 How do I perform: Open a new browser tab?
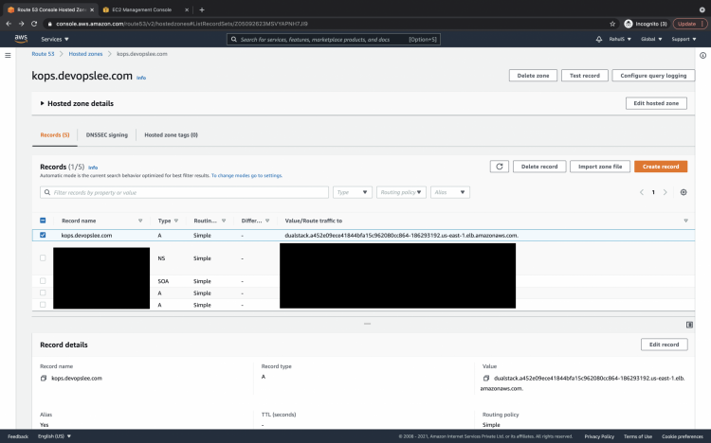pyautogui.click(x=202, y=9)
